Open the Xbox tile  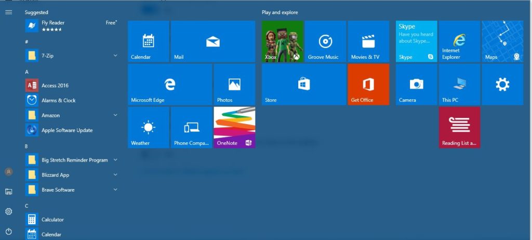point(282,41)
